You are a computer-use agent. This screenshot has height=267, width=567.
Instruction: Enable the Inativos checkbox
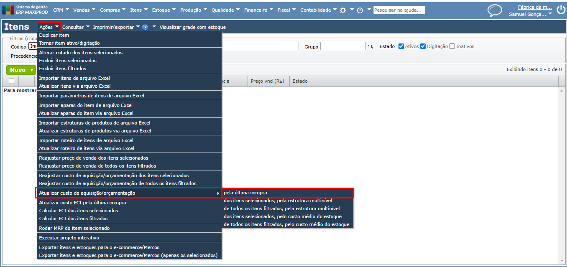452,46
